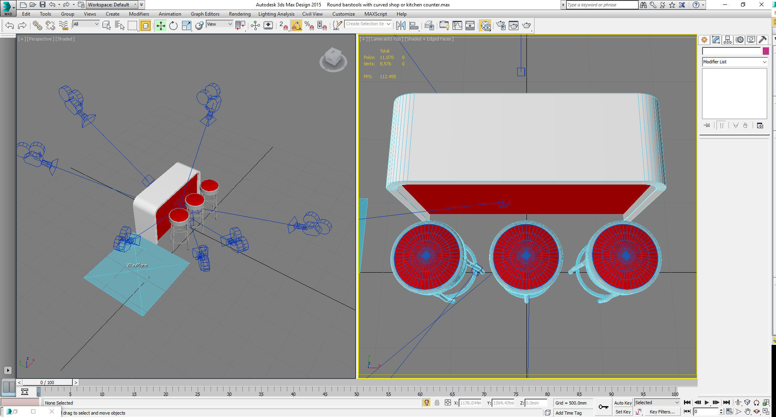Click Bind to Space Warp tool
The image size is (776, 417).
point(63,26)
